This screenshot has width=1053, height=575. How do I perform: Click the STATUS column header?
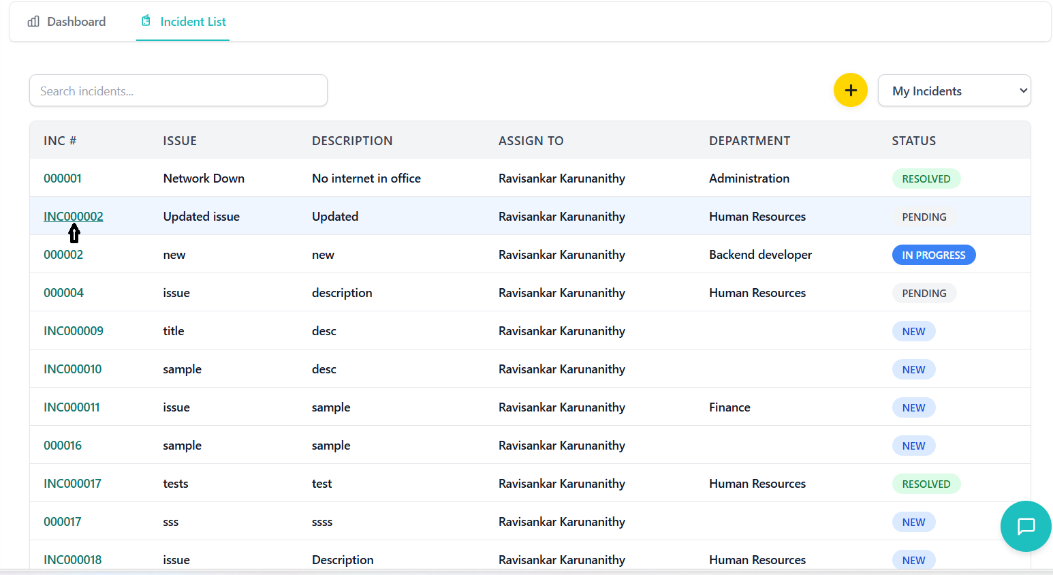913,141
